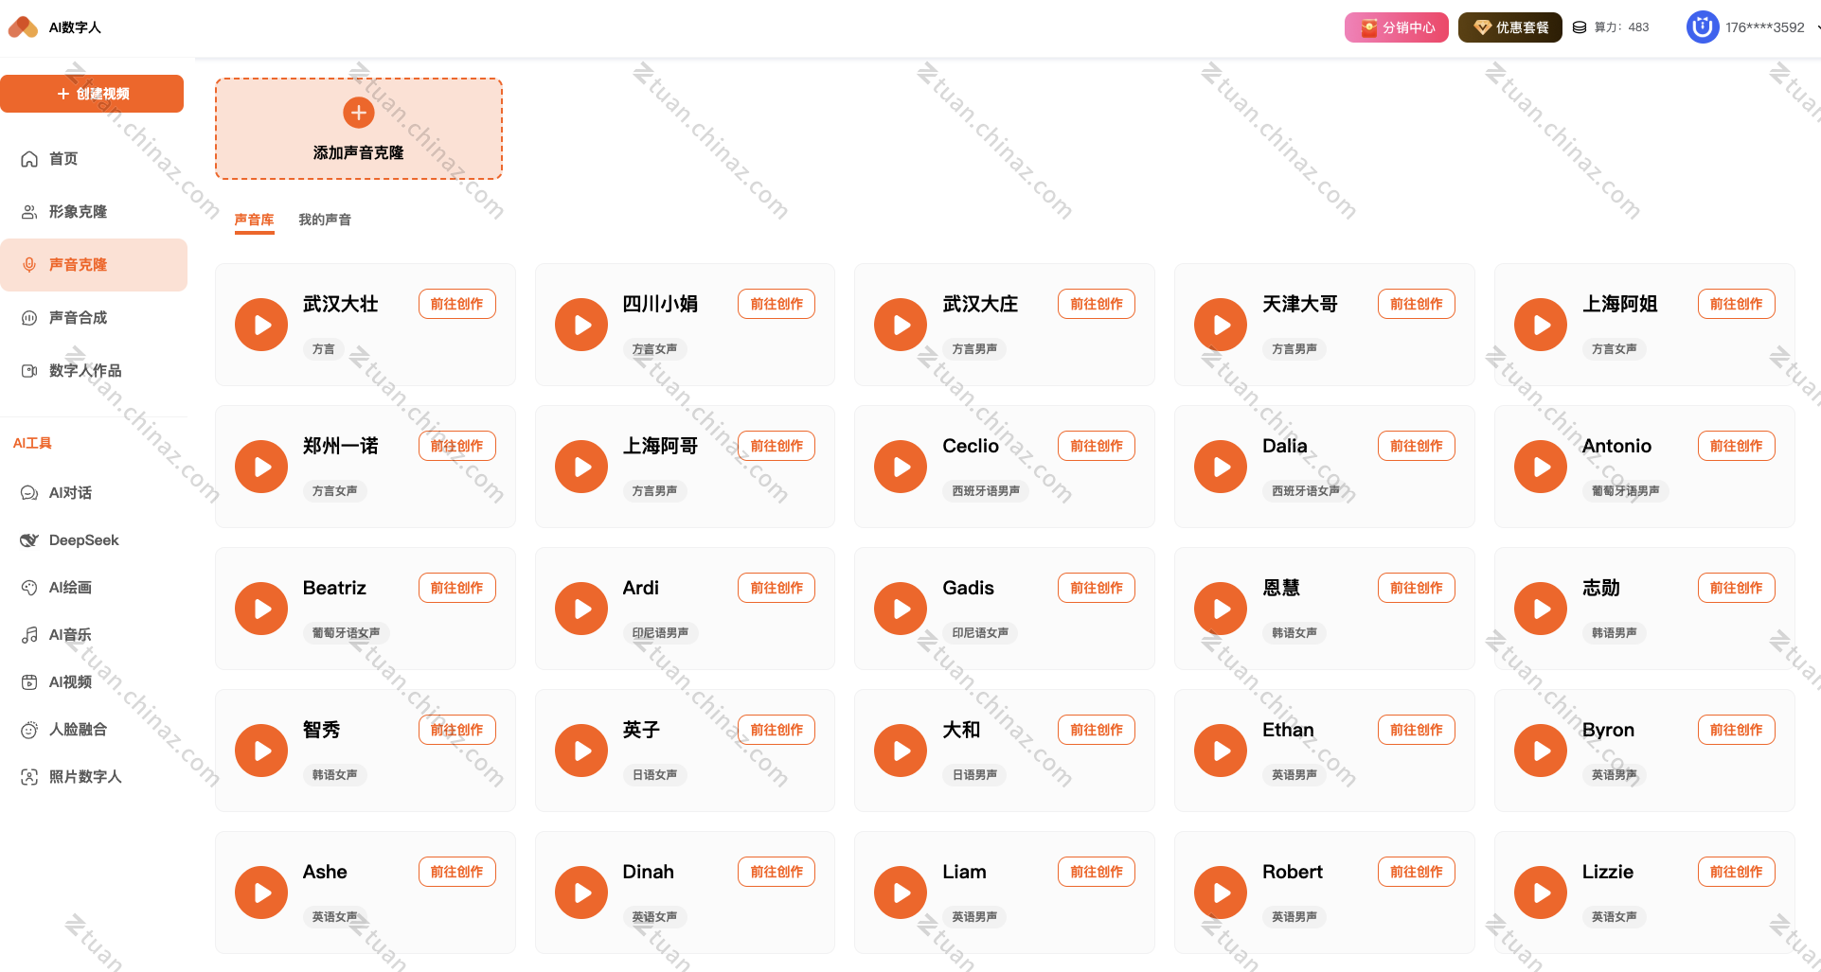The width and height of the screenshot is (1821, 972).
Task: Play the 天津大哥 voice sample
Action: click(x=1221, y=325)
